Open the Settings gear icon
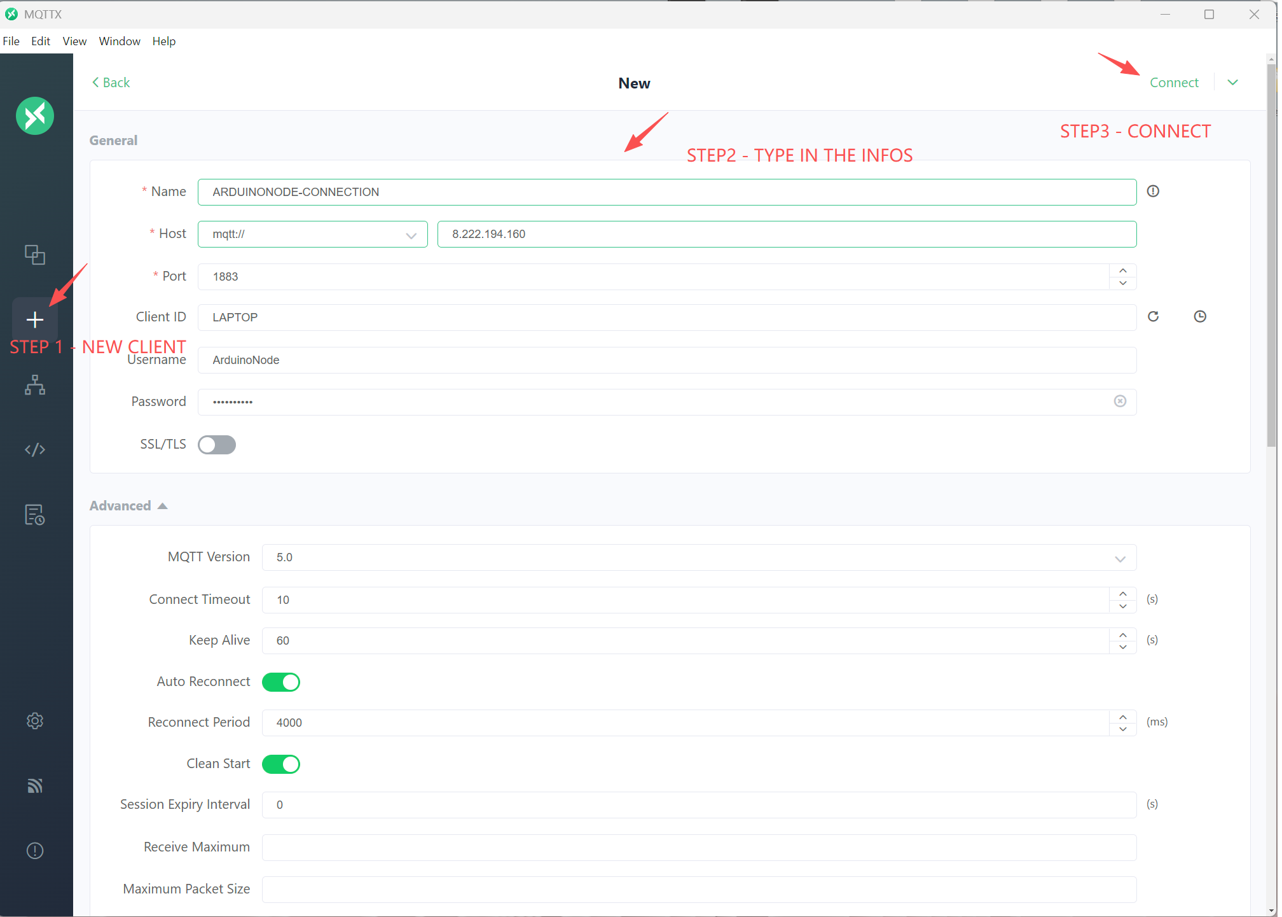 coord(35,721)
